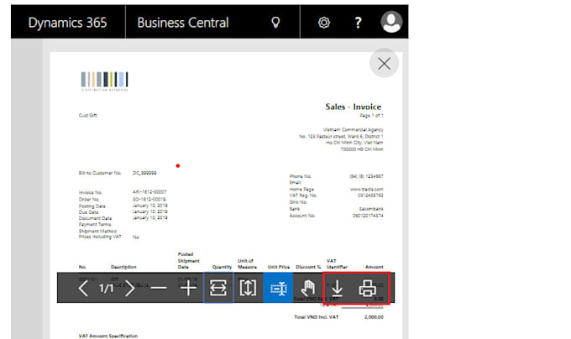Click the Amount column header
This screenshot has height=339, width=571.
pos(374,267)
